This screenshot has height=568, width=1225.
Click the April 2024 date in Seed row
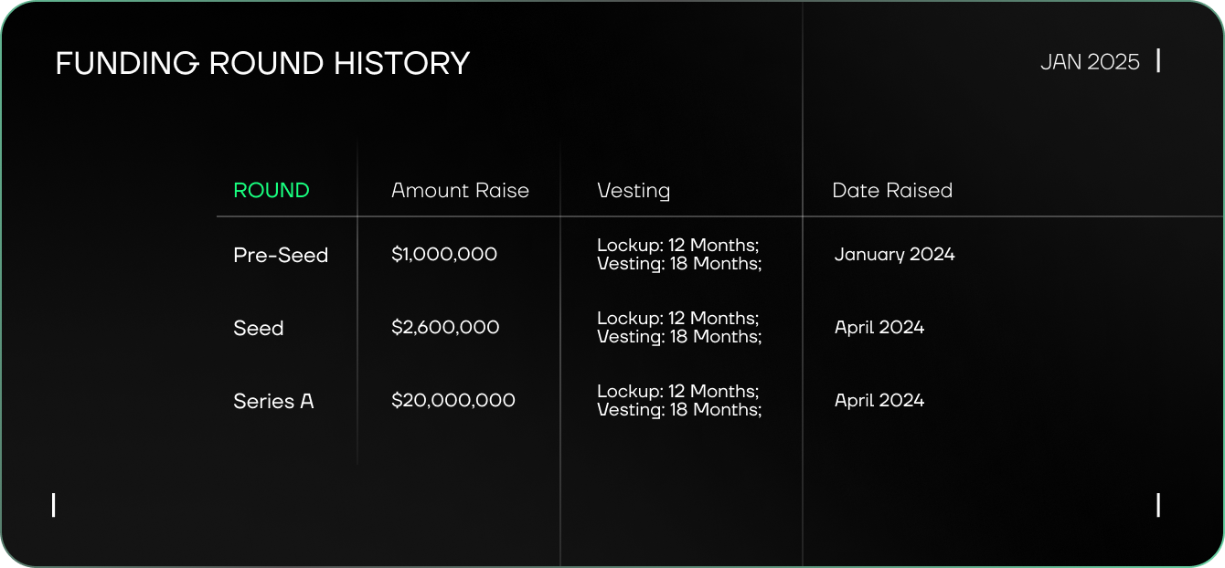click(879, 327)
